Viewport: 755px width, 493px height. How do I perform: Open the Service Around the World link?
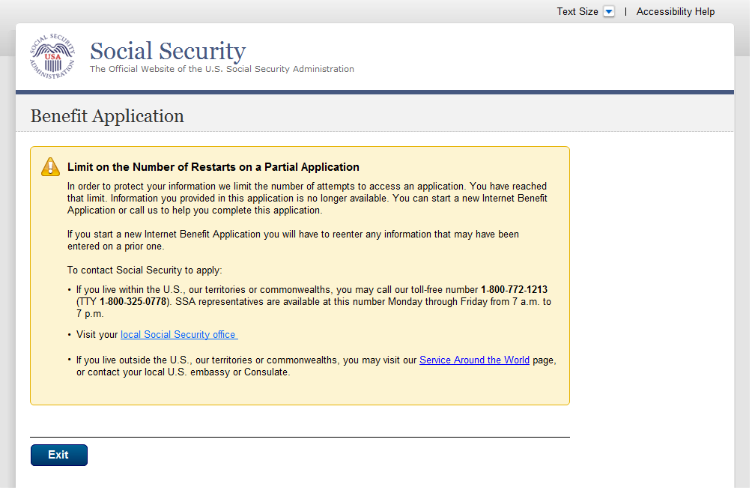point(474,360)
